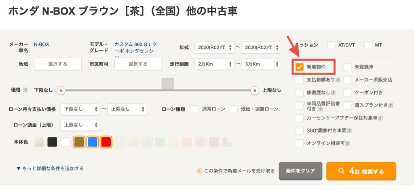
Task: Check the 未登録車 checkbox
Action: click(x=347, y=67)
